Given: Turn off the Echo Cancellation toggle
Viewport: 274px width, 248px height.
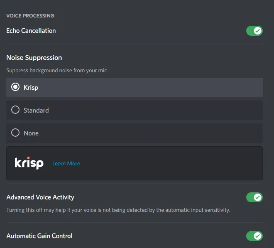Looking at the screenshot, I should coord(254,31).
